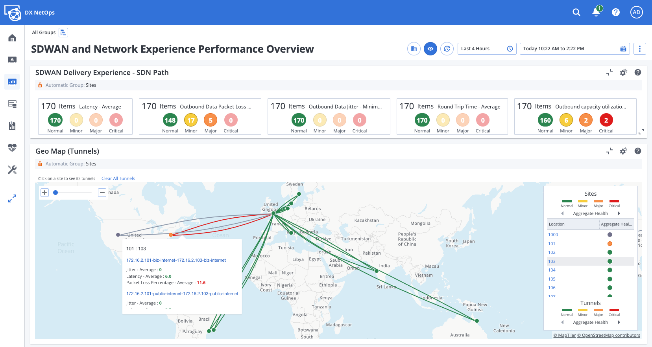Open the three-dot more options menu
This screenshot has width=652, height=347.
pyautogui.click(x=639, y=49)
